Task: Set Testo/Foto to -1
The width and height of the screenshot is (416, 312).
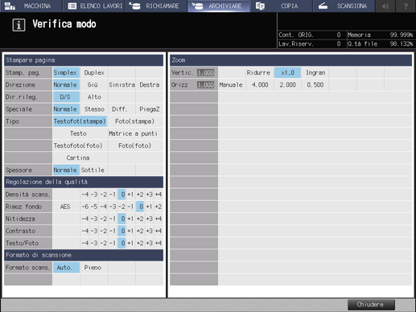Action: click(113, 243)
